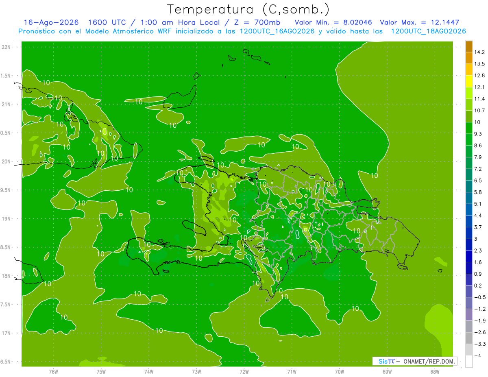Click the '20N' latitude axis label
This screenshot has height=377, width=488.
coord(6,161)
